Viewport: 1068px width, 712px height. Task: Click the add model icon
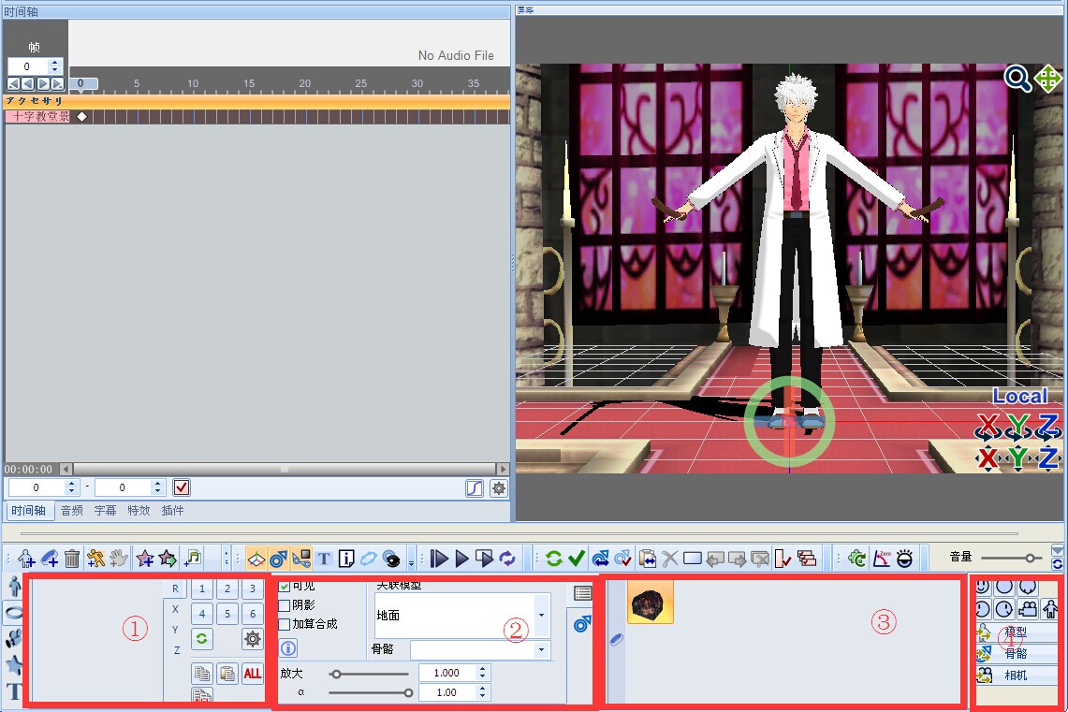26,559
